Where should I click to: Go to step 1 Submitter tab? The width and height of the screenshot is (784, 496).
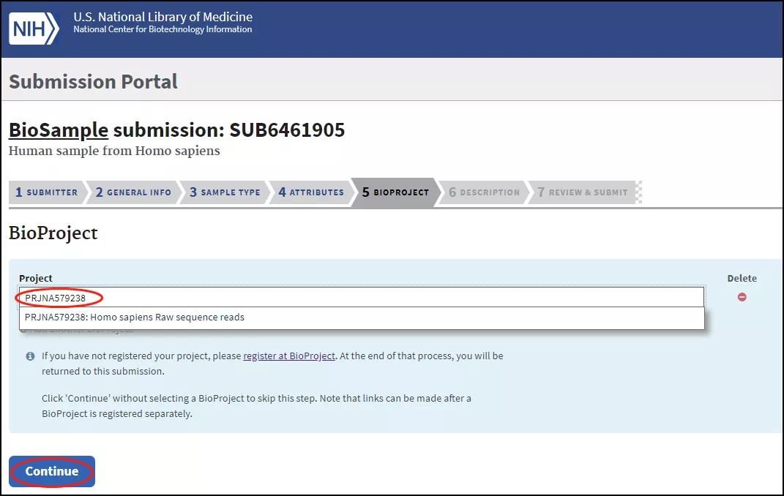coord(47,192)
